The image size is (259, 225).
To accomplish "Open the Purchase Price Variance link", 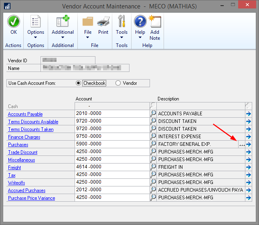I will pyautogui.click(x=31, y=198).
